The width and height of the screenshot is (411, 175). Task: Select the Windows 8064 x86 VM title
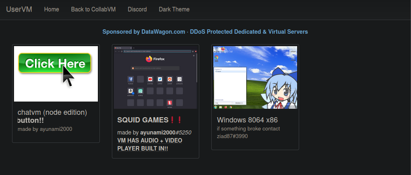click(x=247, y=120)
